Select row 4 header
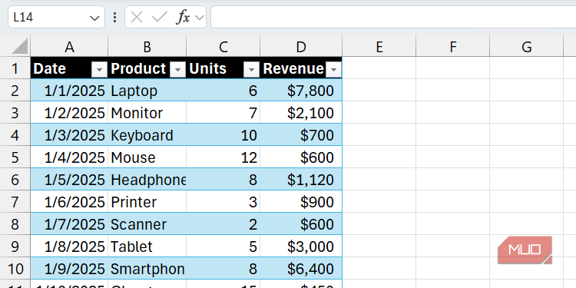 pyautogui.click(x=15, y=135)
